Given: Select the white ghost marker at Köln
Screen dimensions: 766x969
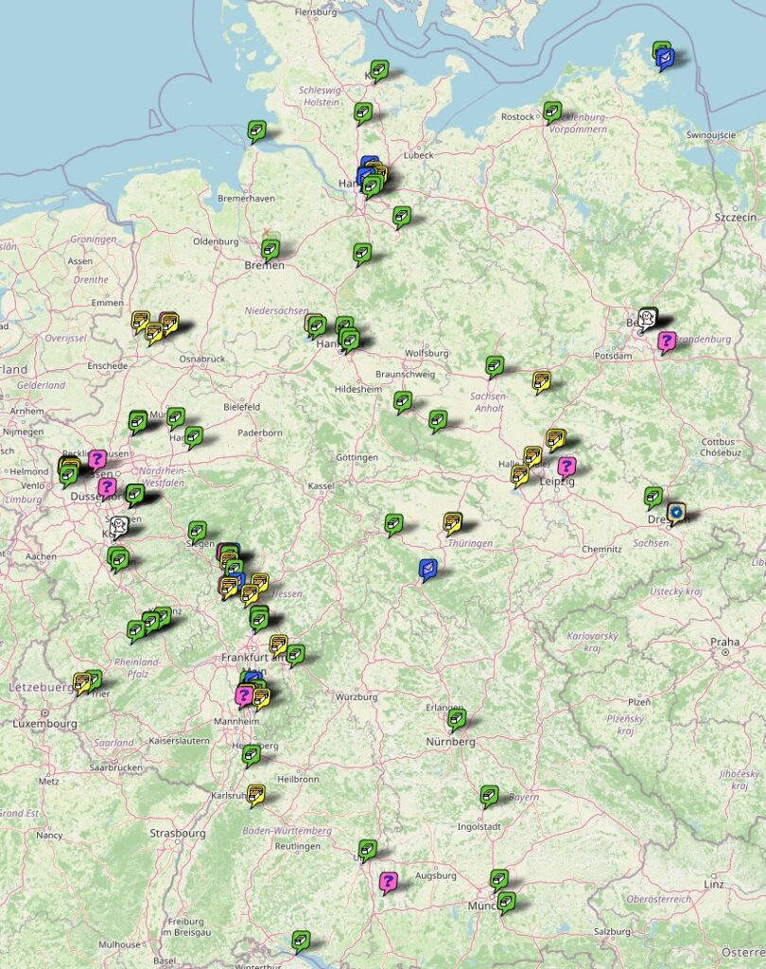Looking at the screenshot, I should tap(119, 526).
